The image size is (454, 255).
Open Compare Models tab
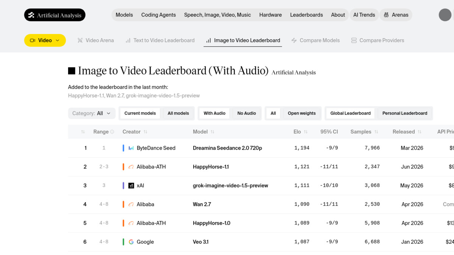pos(316,40)
